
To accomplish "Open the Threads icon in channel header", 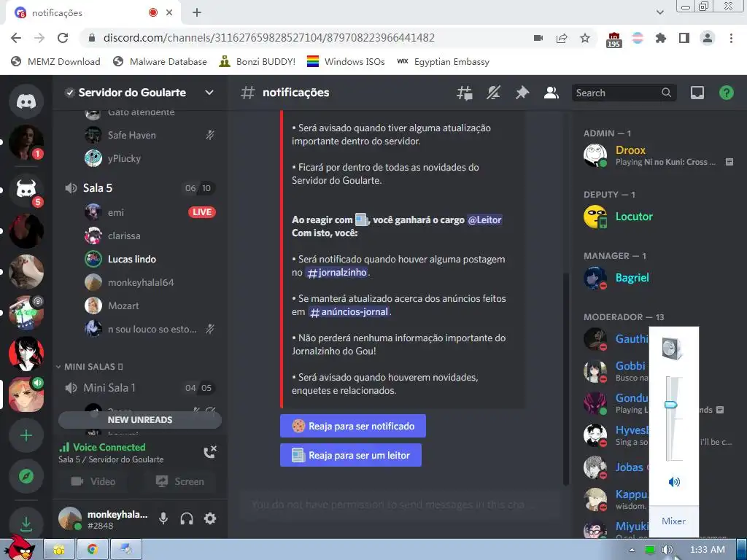I will [464, 93].
